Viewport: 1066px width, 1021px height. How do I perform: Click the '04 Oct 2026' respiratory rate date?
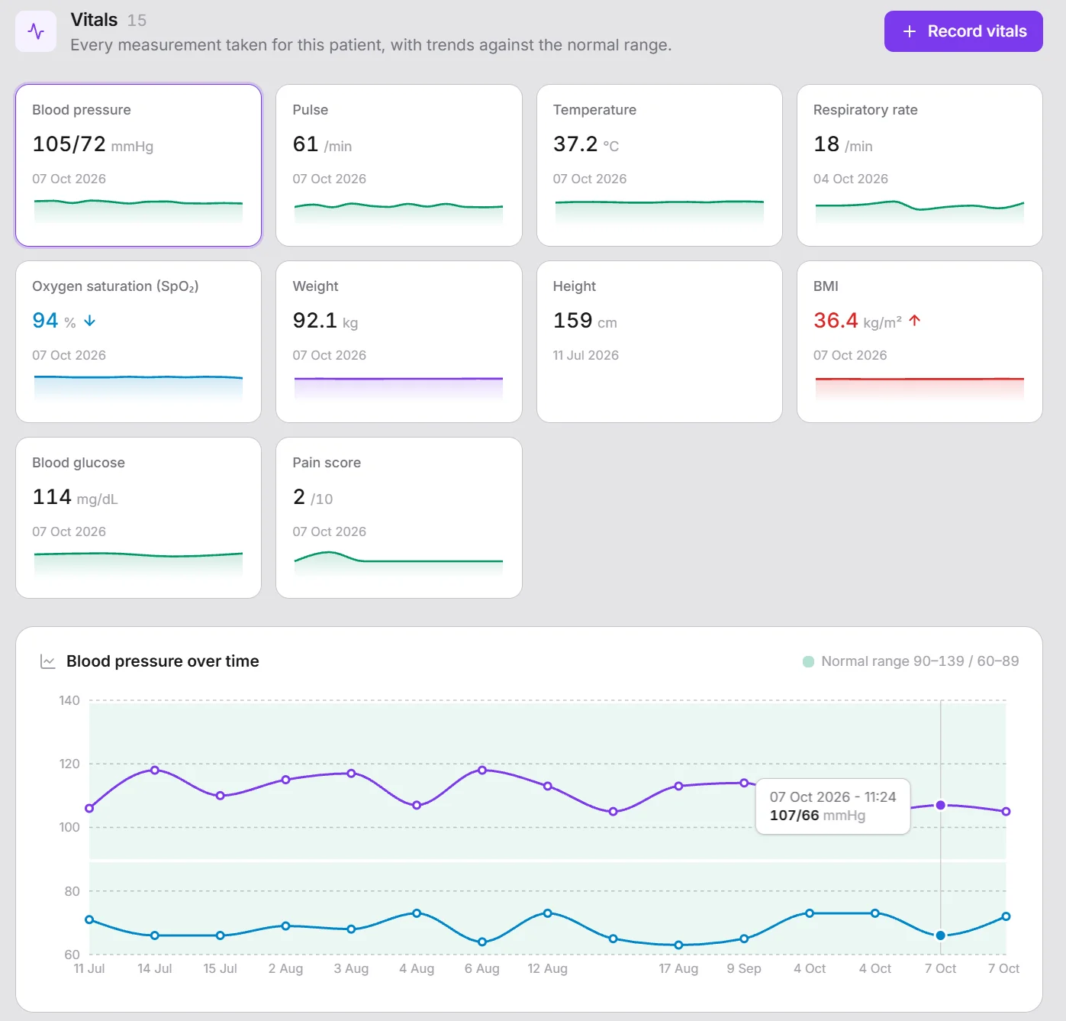pyautogui.click(x=851, y=179)
